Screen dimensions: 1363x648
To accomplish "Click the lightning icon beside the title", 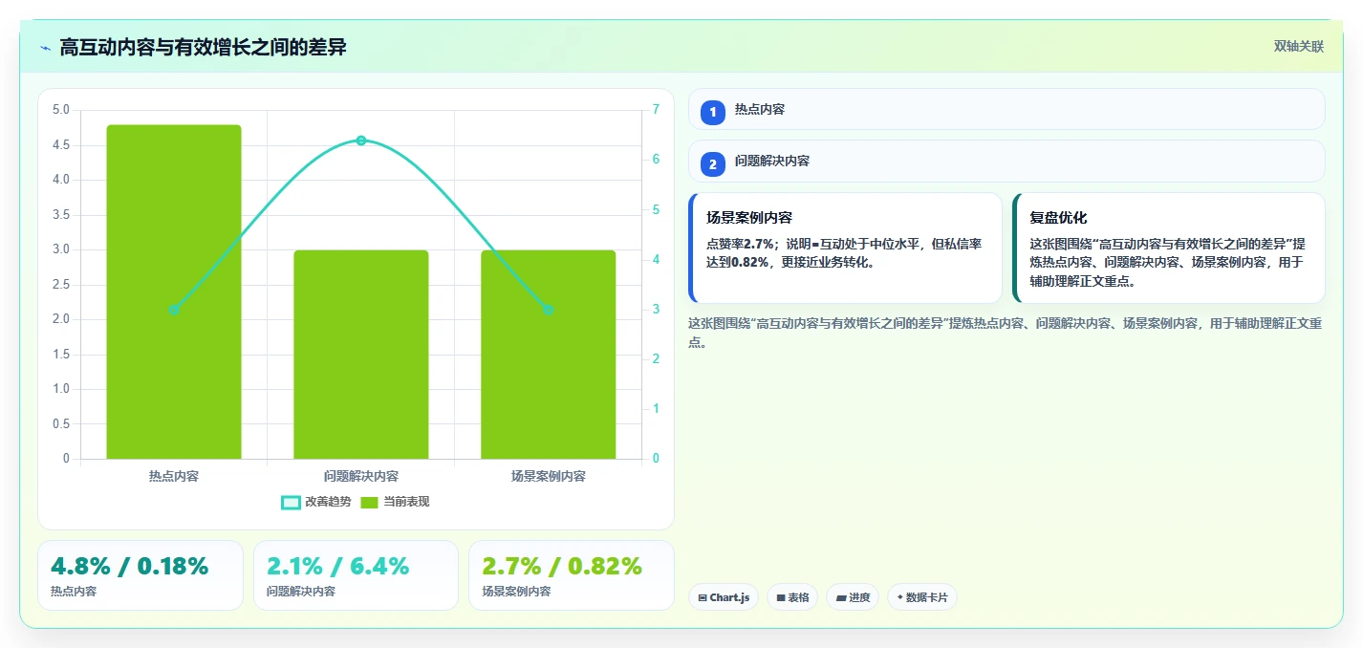I will point(45,48).
